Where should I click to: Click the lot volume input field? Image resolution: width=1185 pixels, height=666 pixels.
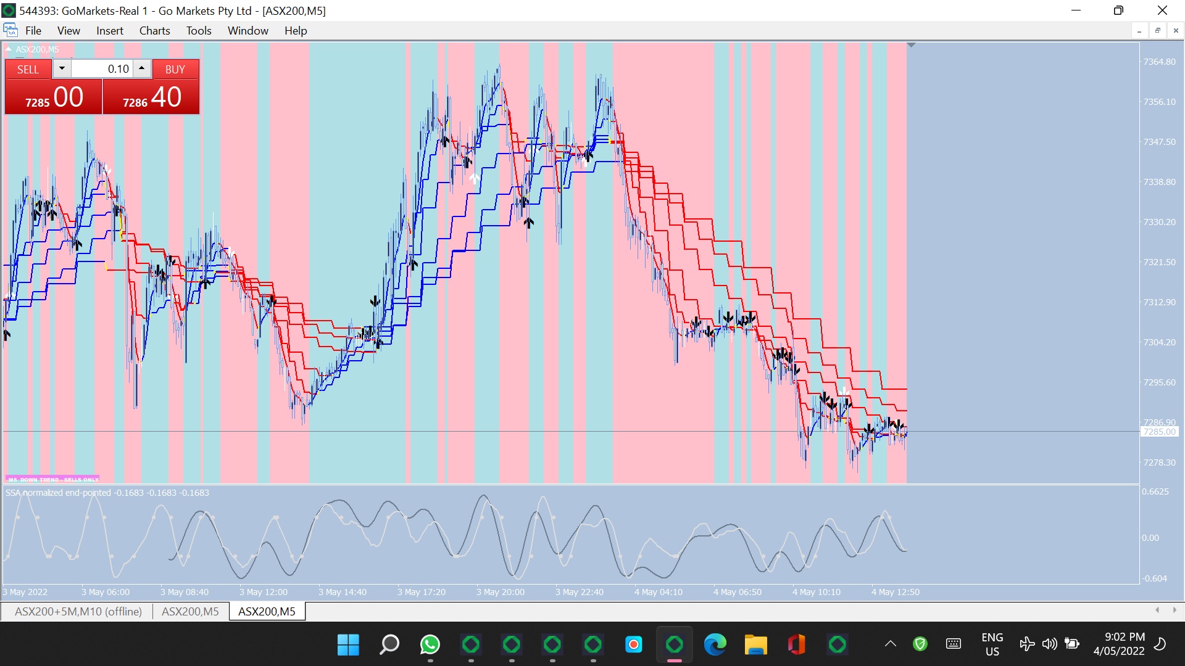(x=102, y=69)
